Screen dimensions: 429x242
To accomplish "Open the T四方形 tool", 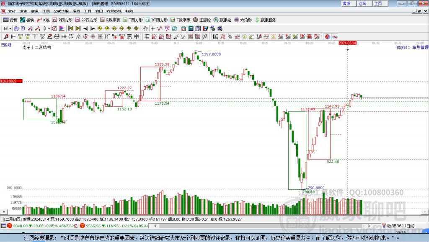I will point(133,20).
